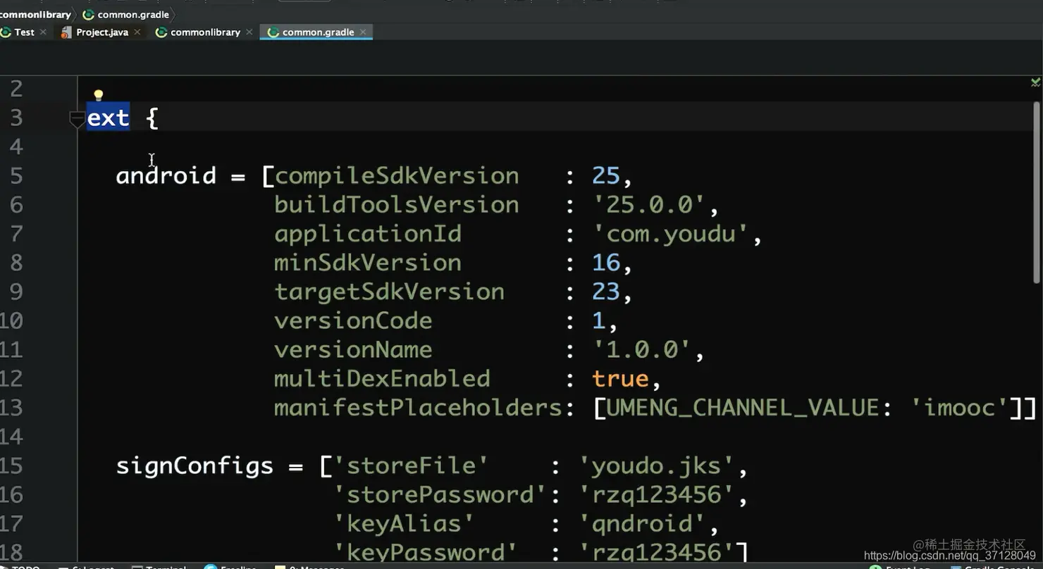Click common.gradle in the breadcrumb bar
Viewport: 1043px width, 569px height.
(133, 14)
